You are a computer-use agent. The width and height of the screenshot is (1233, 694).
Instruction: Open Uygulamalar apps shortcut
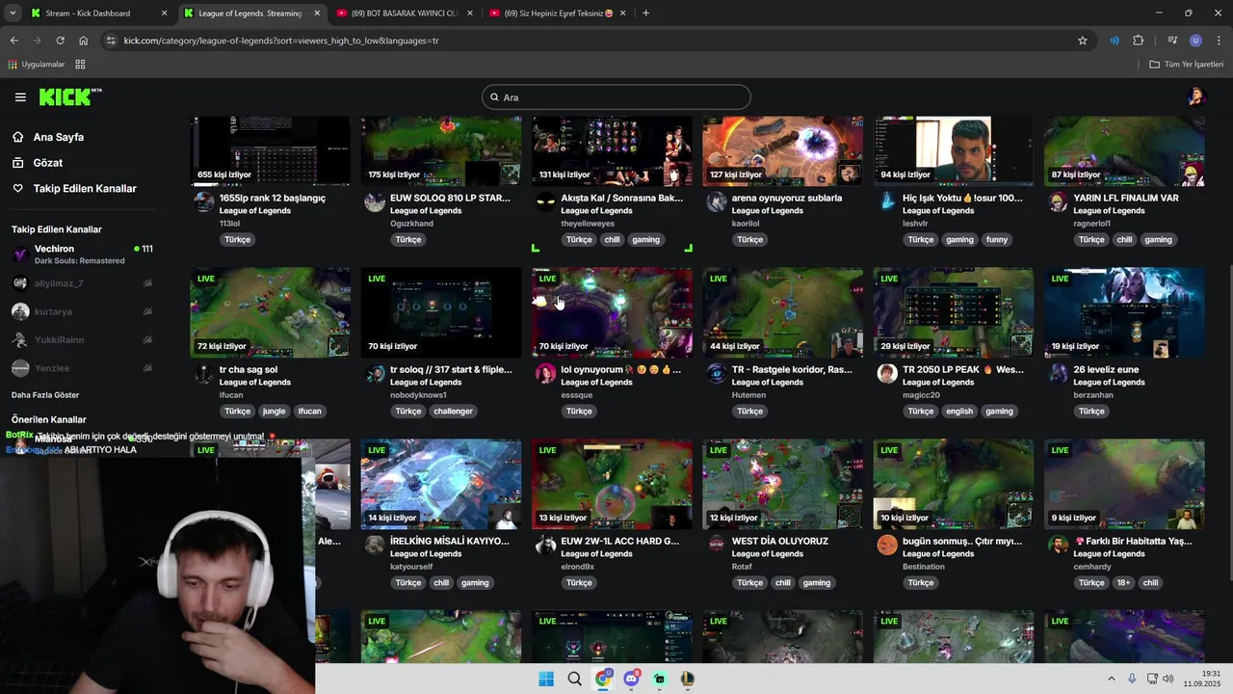click(36, 65)
